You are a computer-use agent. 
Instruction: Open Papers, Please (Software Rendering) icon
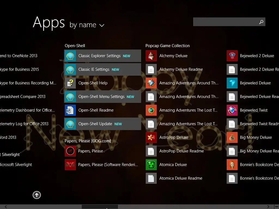point(70,165)
